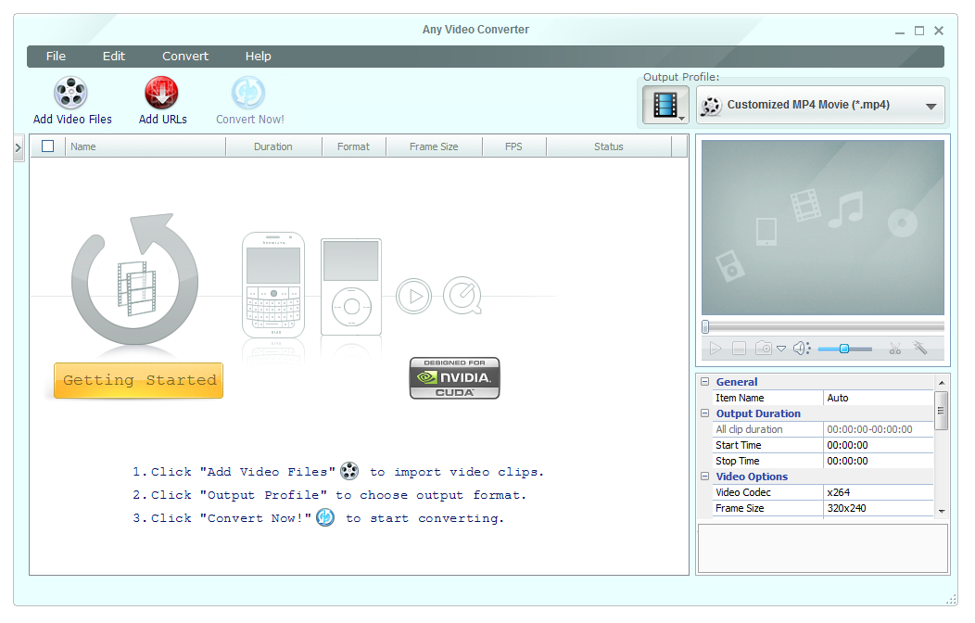This screenshot has width=975, height=623.
Task: Click the BlackBerry phone device illustration
Action: click(273, 285)
